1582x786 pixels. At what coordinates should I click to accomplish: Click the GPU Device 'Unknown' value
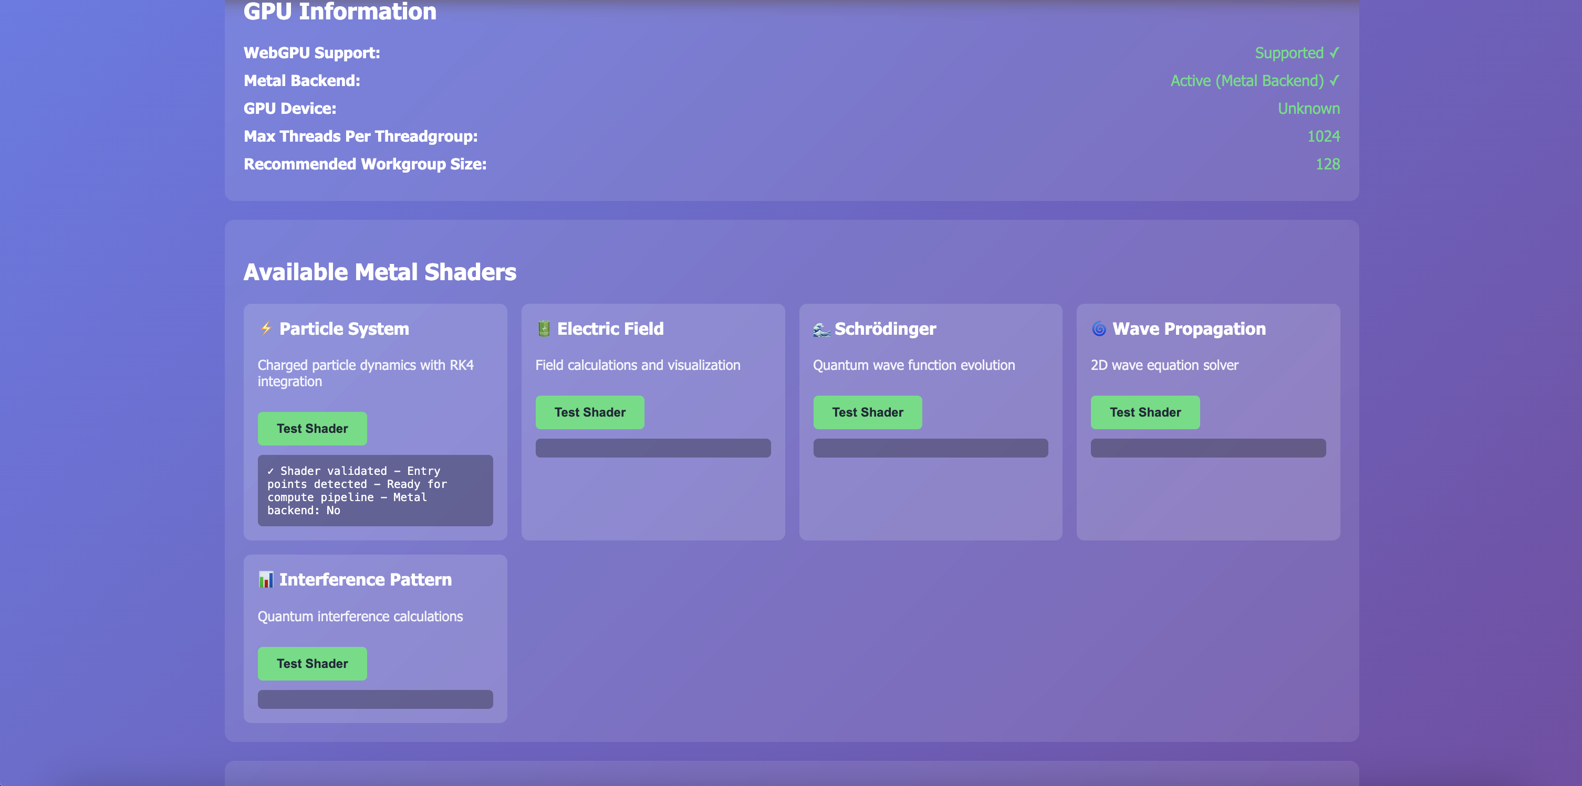click(x=1308, y=109)
